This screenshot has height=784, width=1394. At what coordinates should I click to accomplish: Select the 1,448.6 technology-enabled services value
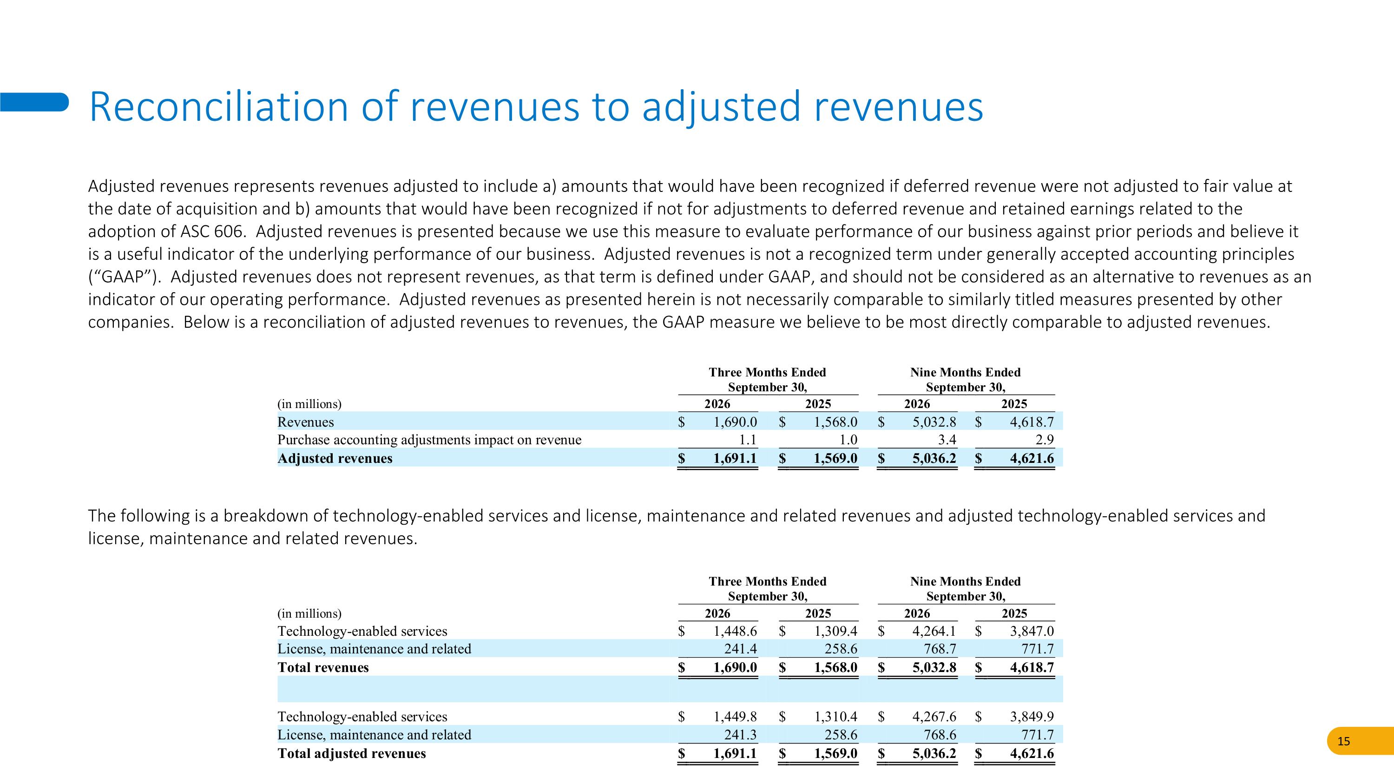pyautogui.click(x=736, y=631)
